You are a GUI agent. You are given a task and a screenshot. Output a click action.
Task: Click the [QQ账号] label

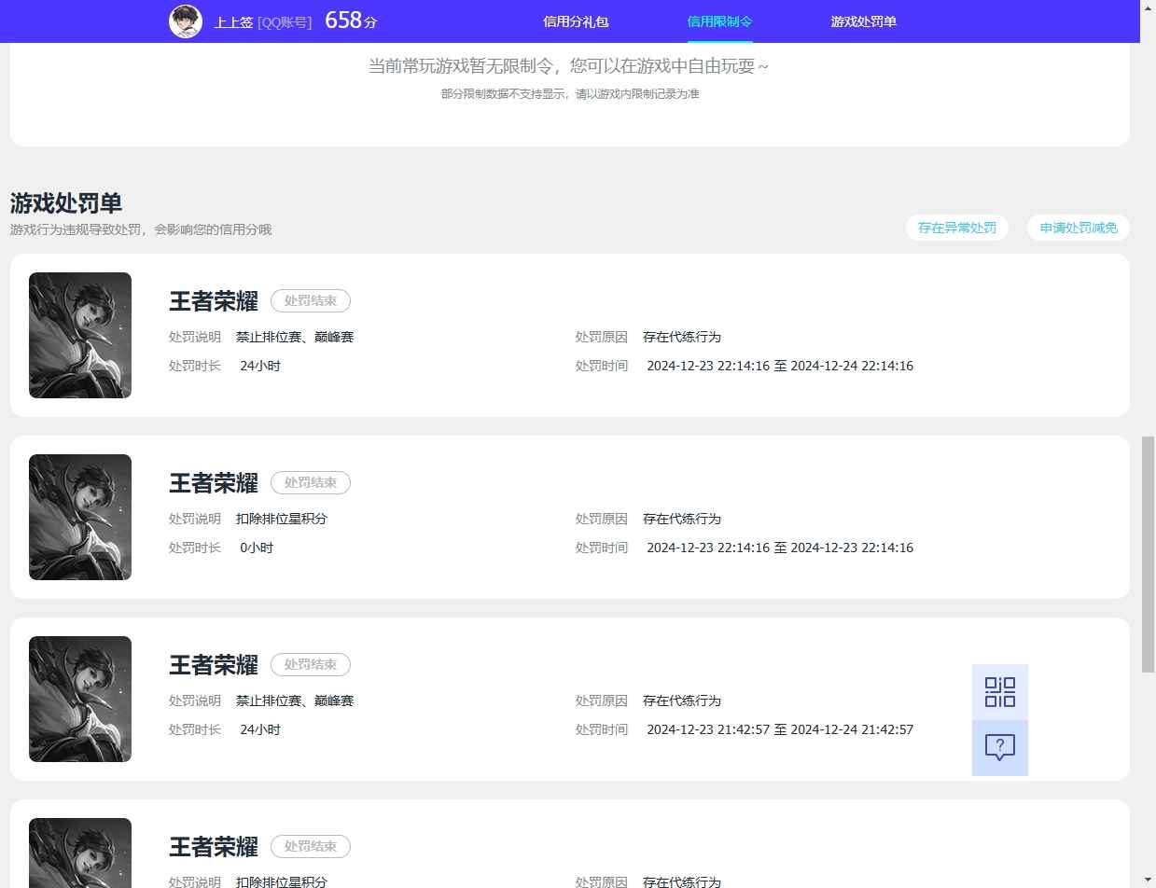[x=285, y=22]
